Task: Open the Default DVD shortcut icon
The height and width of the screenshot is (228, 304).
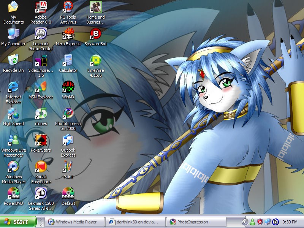Action: coord(68,193)
